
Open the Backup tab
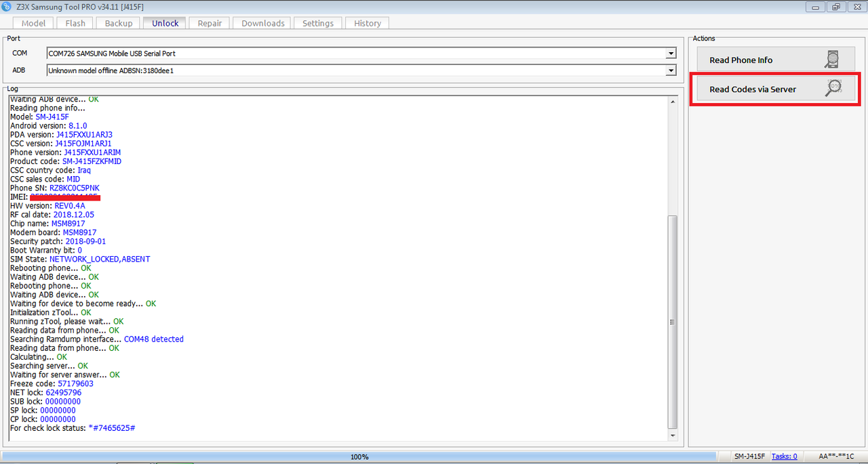pyautogui.click(x=119, y=23)
